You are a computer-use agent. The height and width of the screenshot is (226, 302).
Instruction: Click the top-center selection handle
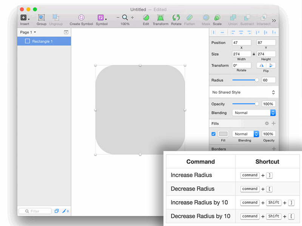point(140,65)
